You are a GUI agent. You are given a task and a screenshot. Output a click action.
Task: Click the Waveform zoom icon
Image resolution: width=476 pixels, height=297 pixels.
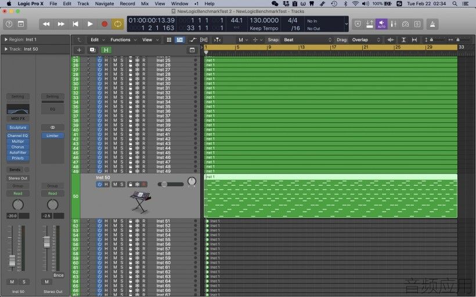click(x=391, y=40)
